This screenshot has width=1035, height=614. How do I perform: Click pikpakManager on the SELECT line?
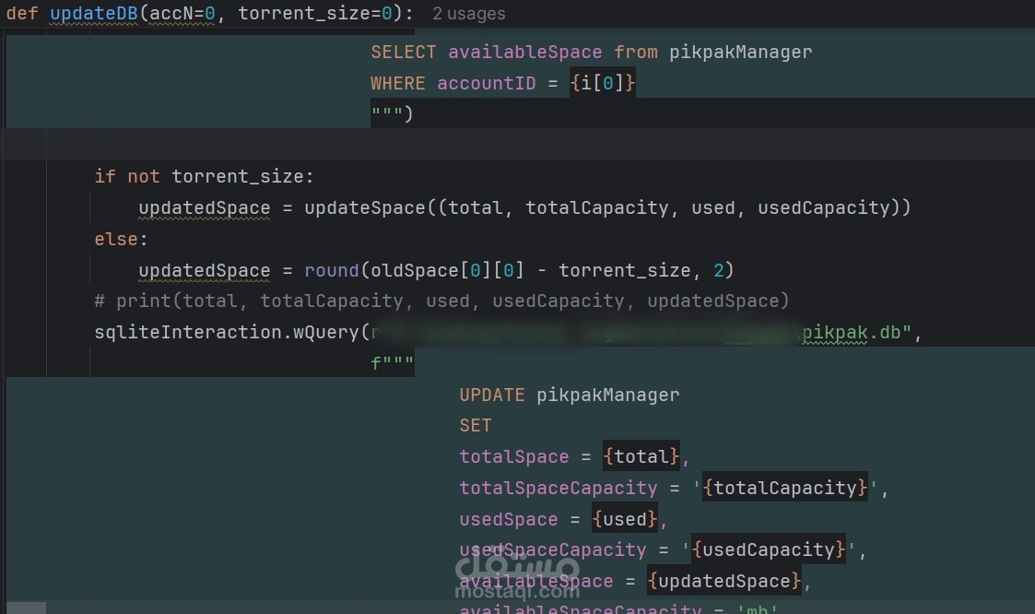coord(741,53)
